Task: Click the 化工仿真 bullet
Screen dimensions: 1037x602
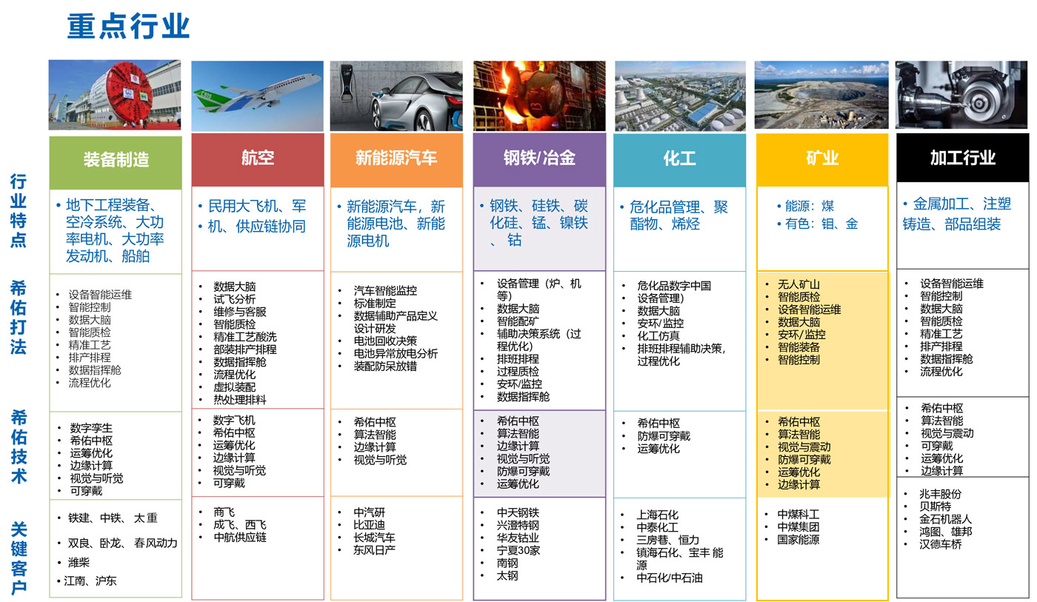Action: 658,335
